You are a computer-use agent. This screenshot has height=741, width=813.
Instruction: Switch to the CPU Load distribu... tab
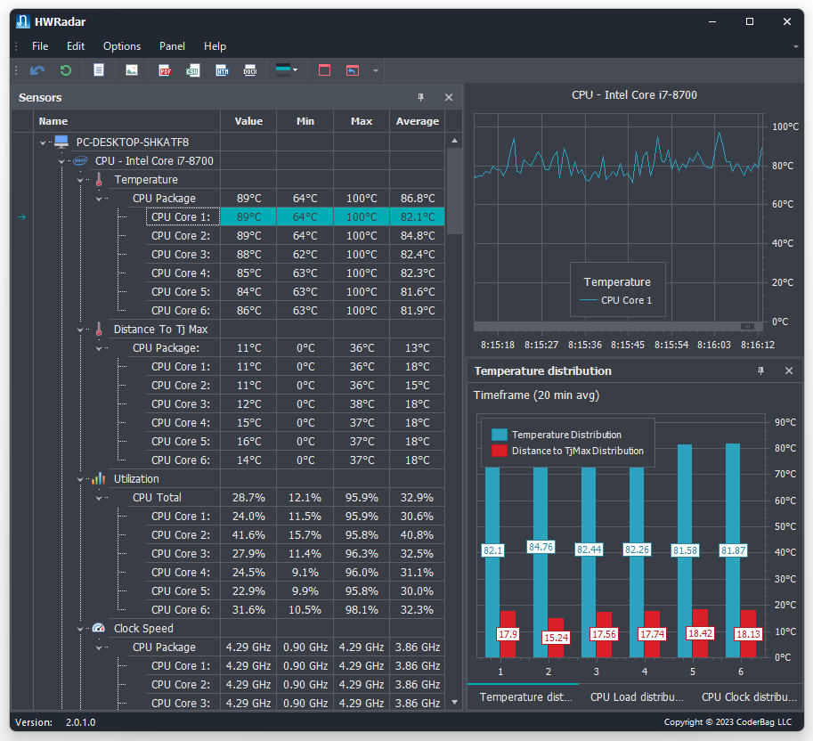637,697
